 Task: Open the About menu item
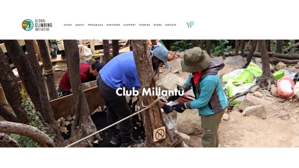pyautogui.click(x=80, y=25)
